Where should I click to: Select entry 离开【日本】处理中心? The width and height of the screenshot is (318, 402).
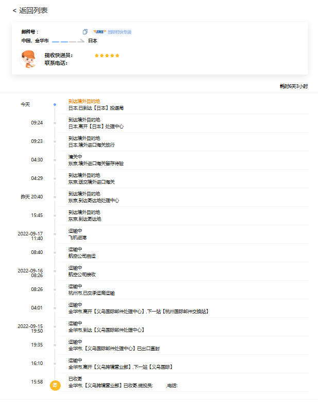pyautogui.click(x=96, y=126)
